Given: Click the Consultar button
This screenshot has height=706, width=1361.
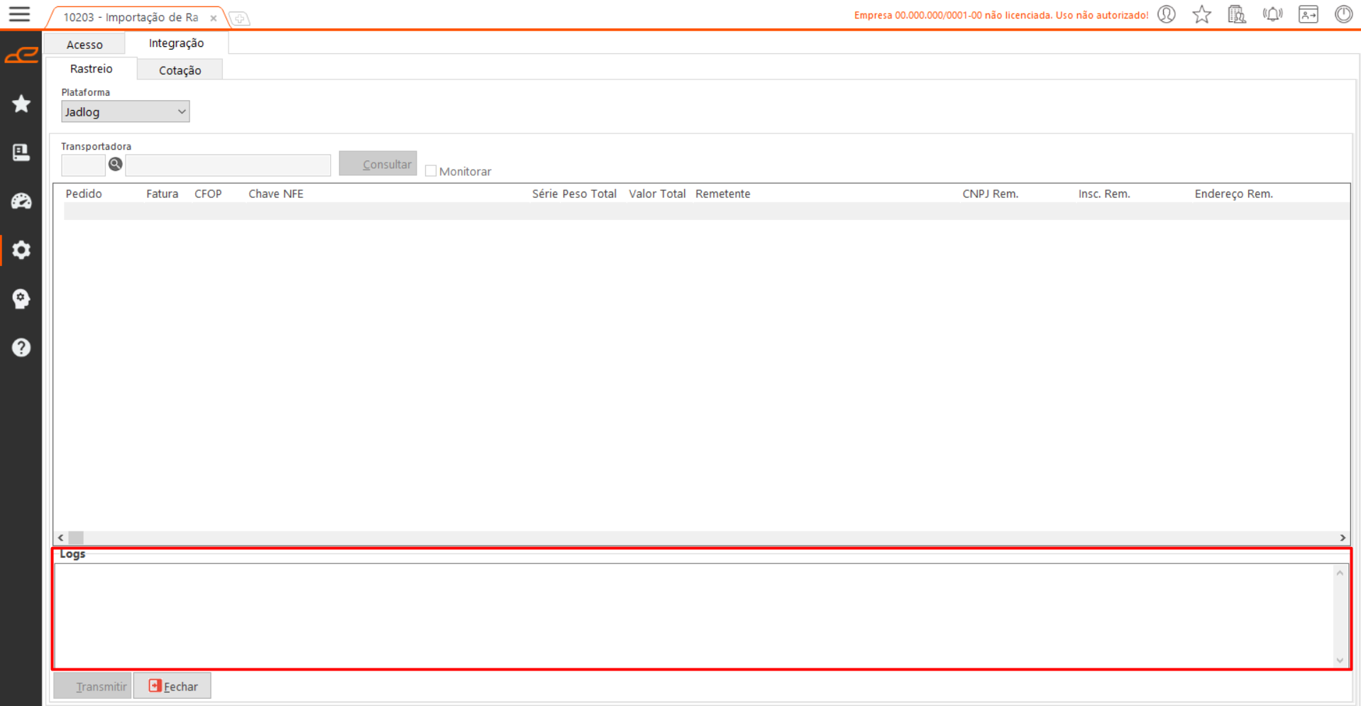Looking at the screenshot, I should point(378,164).
